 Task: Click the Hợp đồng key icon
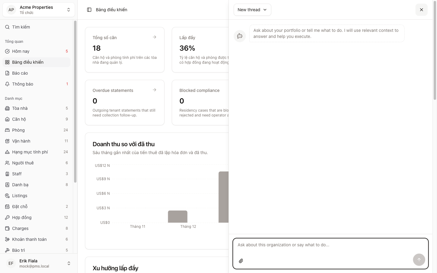point(7,217)
